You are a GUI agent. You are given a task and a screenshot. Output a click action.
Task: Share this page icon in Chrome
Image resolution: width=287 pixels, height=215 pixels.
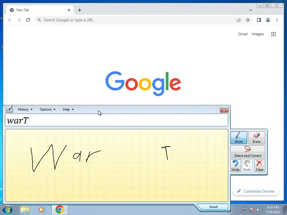click(239, 20)
